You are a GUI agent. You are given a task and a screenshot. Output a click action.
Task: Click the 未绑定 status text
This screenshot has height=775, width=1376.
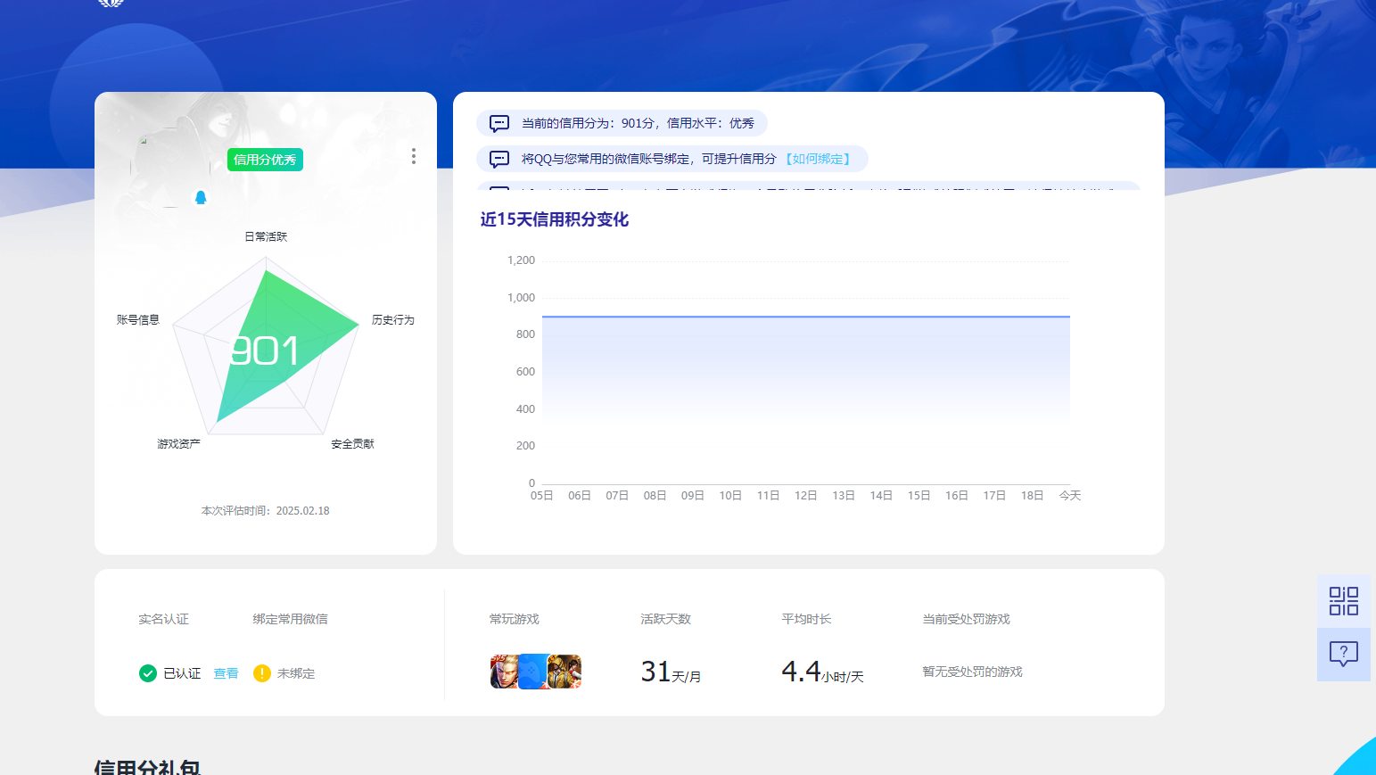pos(296,673)
